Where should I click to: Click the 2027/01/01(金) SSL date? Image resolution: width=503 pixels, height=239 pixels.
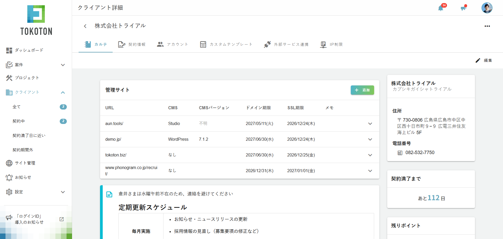click(301, 171)
